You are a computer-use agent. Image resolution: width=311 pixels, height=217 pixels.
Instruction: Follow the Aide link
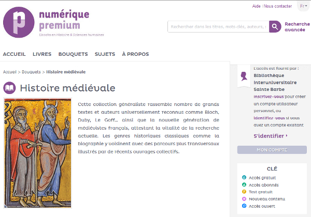(256, 6)
